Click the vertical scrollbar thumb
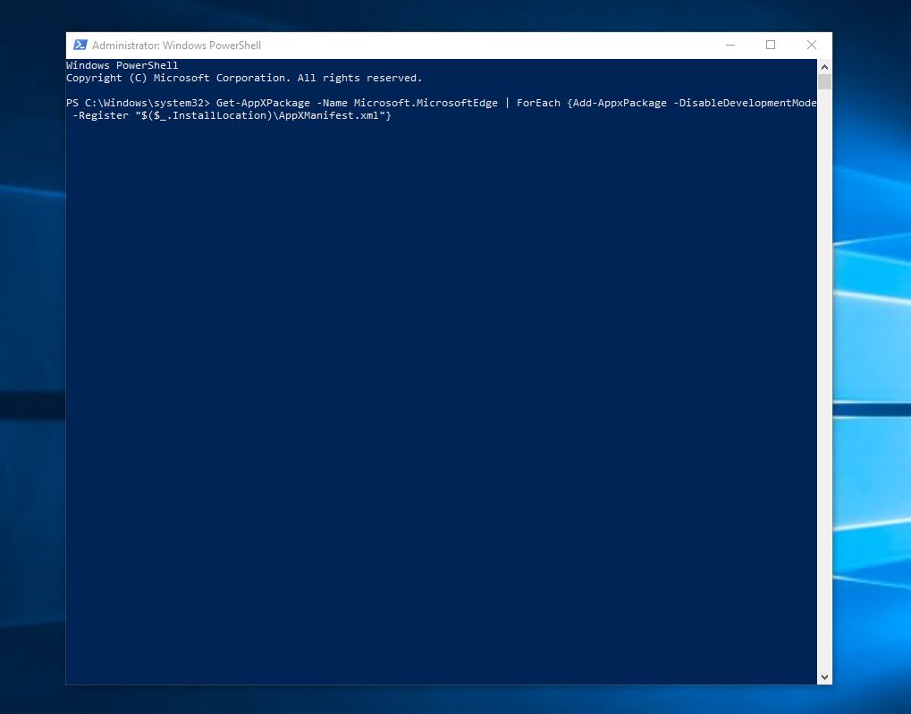 [x=824, y=81]
